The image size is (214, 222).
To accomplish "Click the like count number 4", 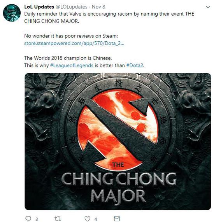I will pos(96,219).
